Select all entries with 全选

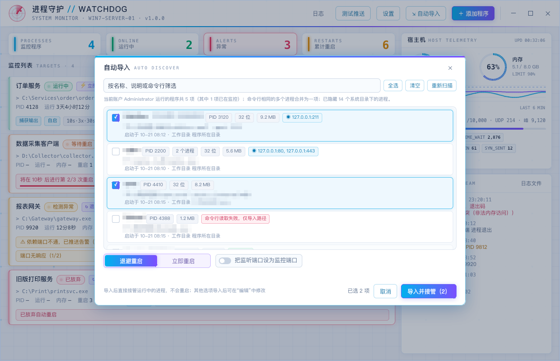(393, 86)
